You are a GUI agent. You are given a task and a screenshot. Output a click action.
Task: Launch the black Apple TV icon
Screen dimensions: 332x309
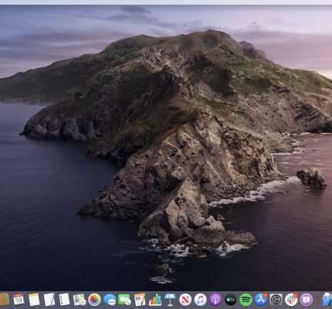coord(231,300)
